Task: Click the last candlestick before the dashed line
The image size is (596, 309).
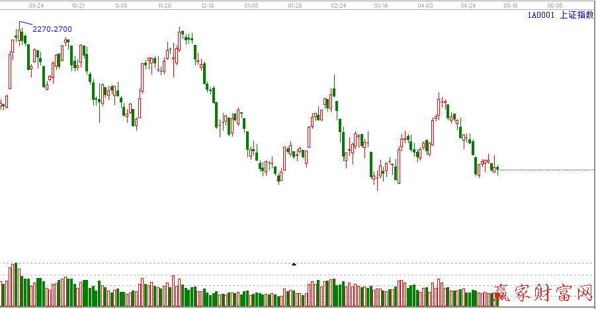Action: coord(497,170)
